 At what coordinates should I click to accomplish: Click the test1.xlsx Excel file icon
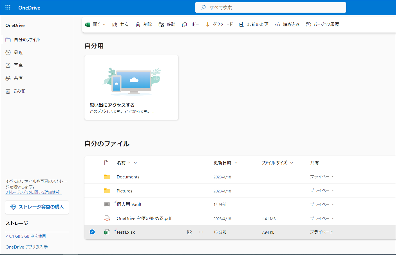[x=107, y=232]
